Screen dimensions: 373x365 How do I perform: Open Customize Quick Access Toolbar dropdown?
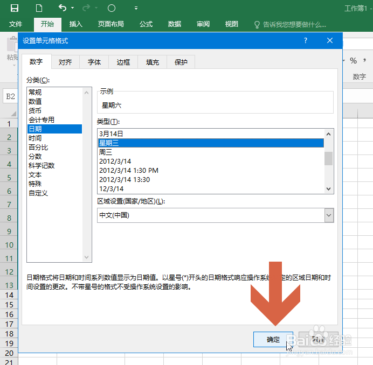136,8
